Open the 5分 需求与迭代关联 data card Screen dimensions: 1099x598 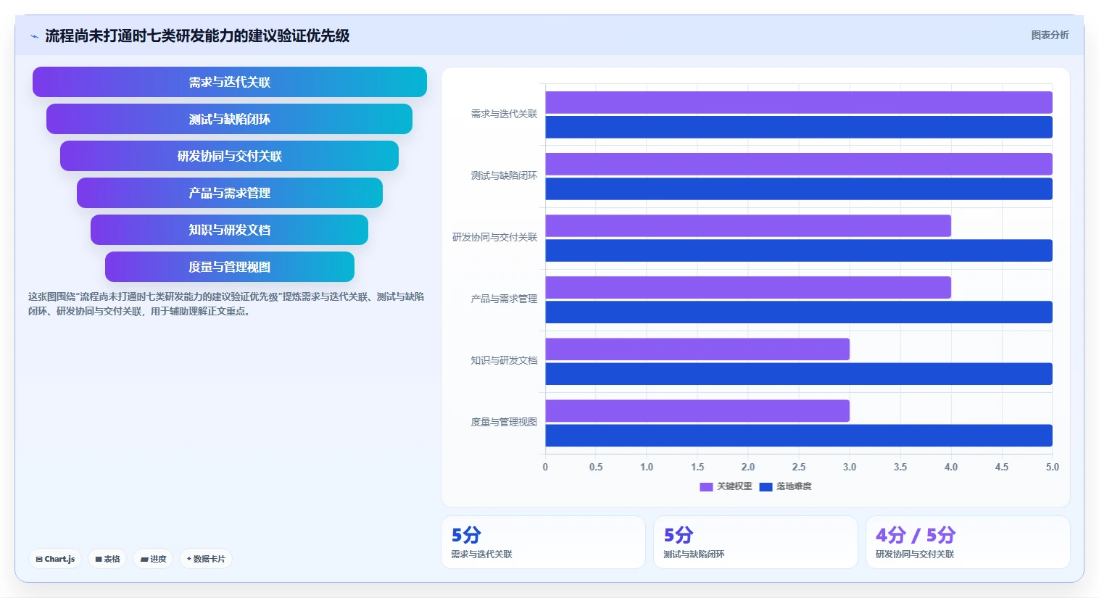pos(543,542)
